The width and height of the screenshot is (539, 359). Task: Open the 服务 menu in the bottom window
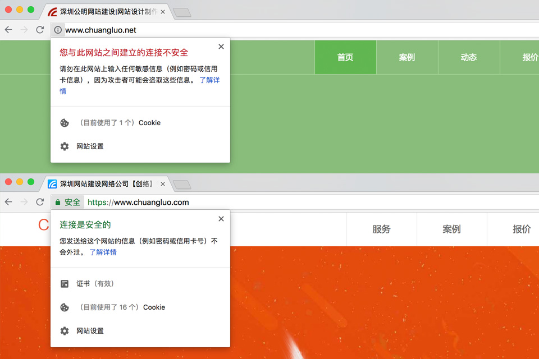click(x=382, y=229)
